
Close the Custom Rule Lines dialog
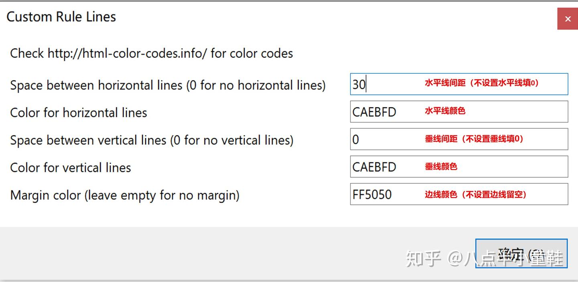568,18
